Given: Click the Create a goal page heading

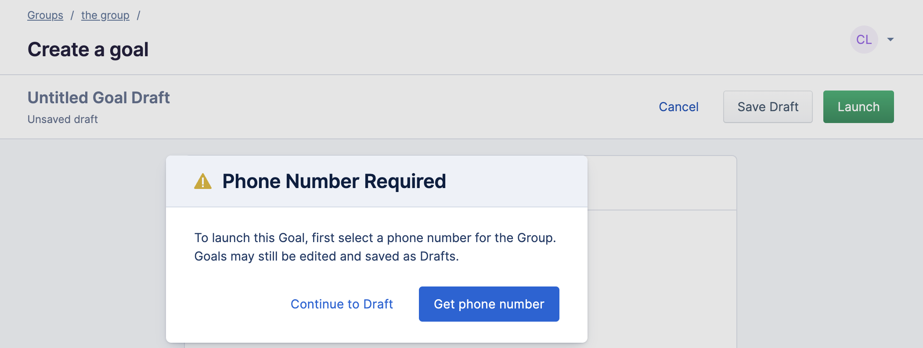Looking at the screenshot, I should [88, 49].
